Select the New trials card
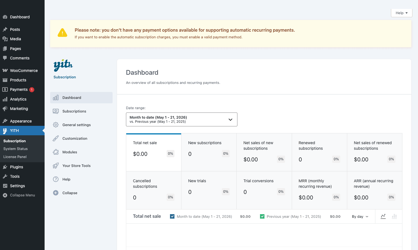This screenshot has height=250, width=418. [209, 190]
